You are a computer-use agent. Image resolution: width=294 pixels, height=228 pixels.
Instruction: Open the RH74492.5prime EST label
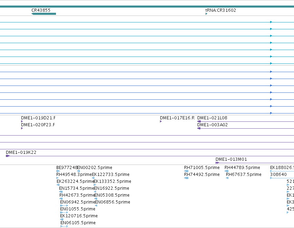202,175
